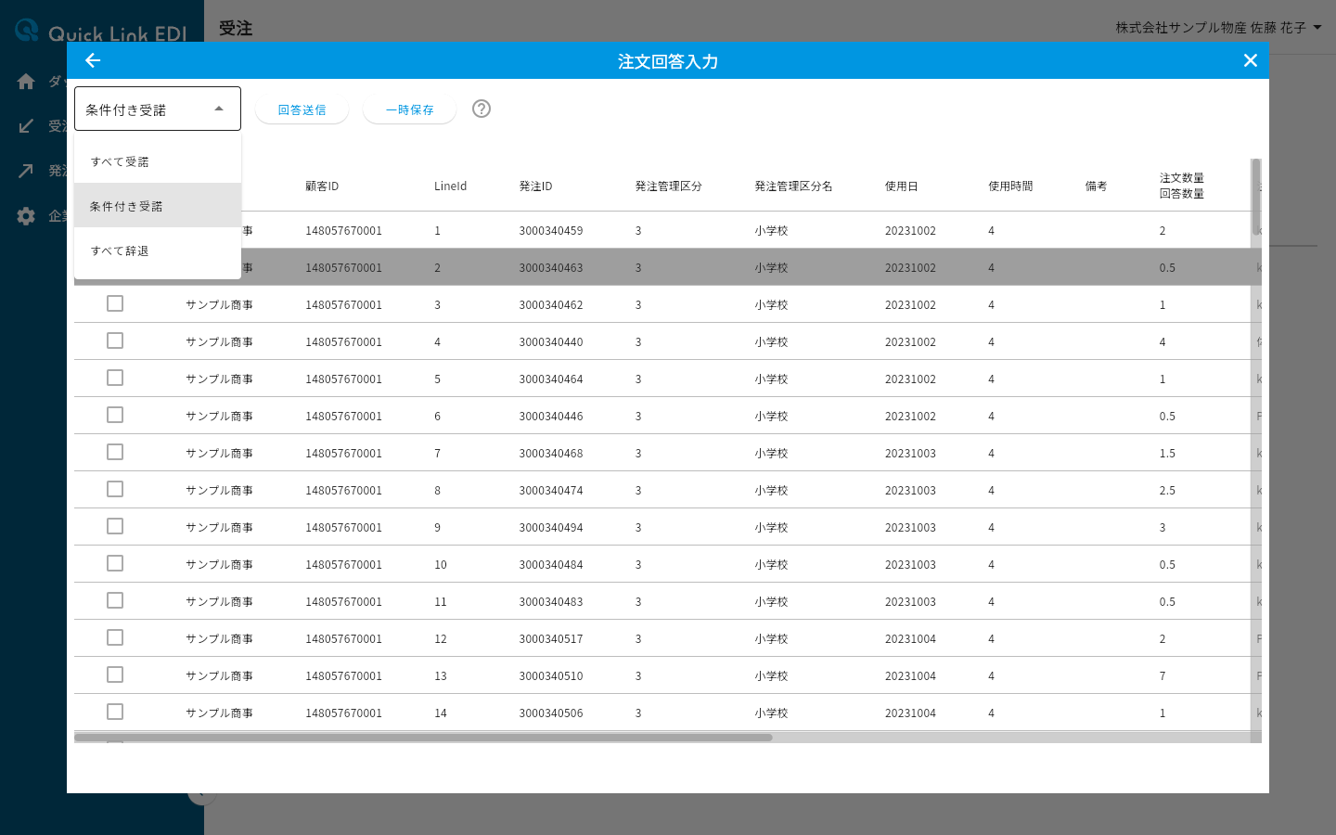
Task: Click the 一時保存 button
Action: 409,109
